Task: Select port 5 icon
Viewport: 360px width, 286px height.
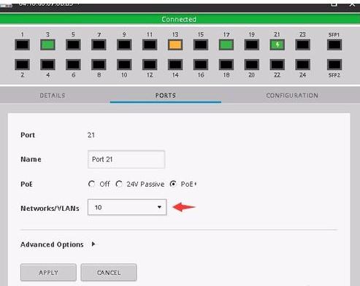Action: coord(73,45)
